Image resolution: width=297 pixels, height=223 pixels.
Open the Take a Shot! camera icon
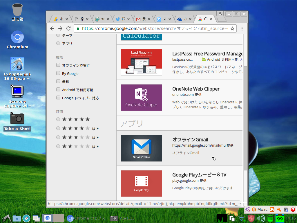point(17,121)
